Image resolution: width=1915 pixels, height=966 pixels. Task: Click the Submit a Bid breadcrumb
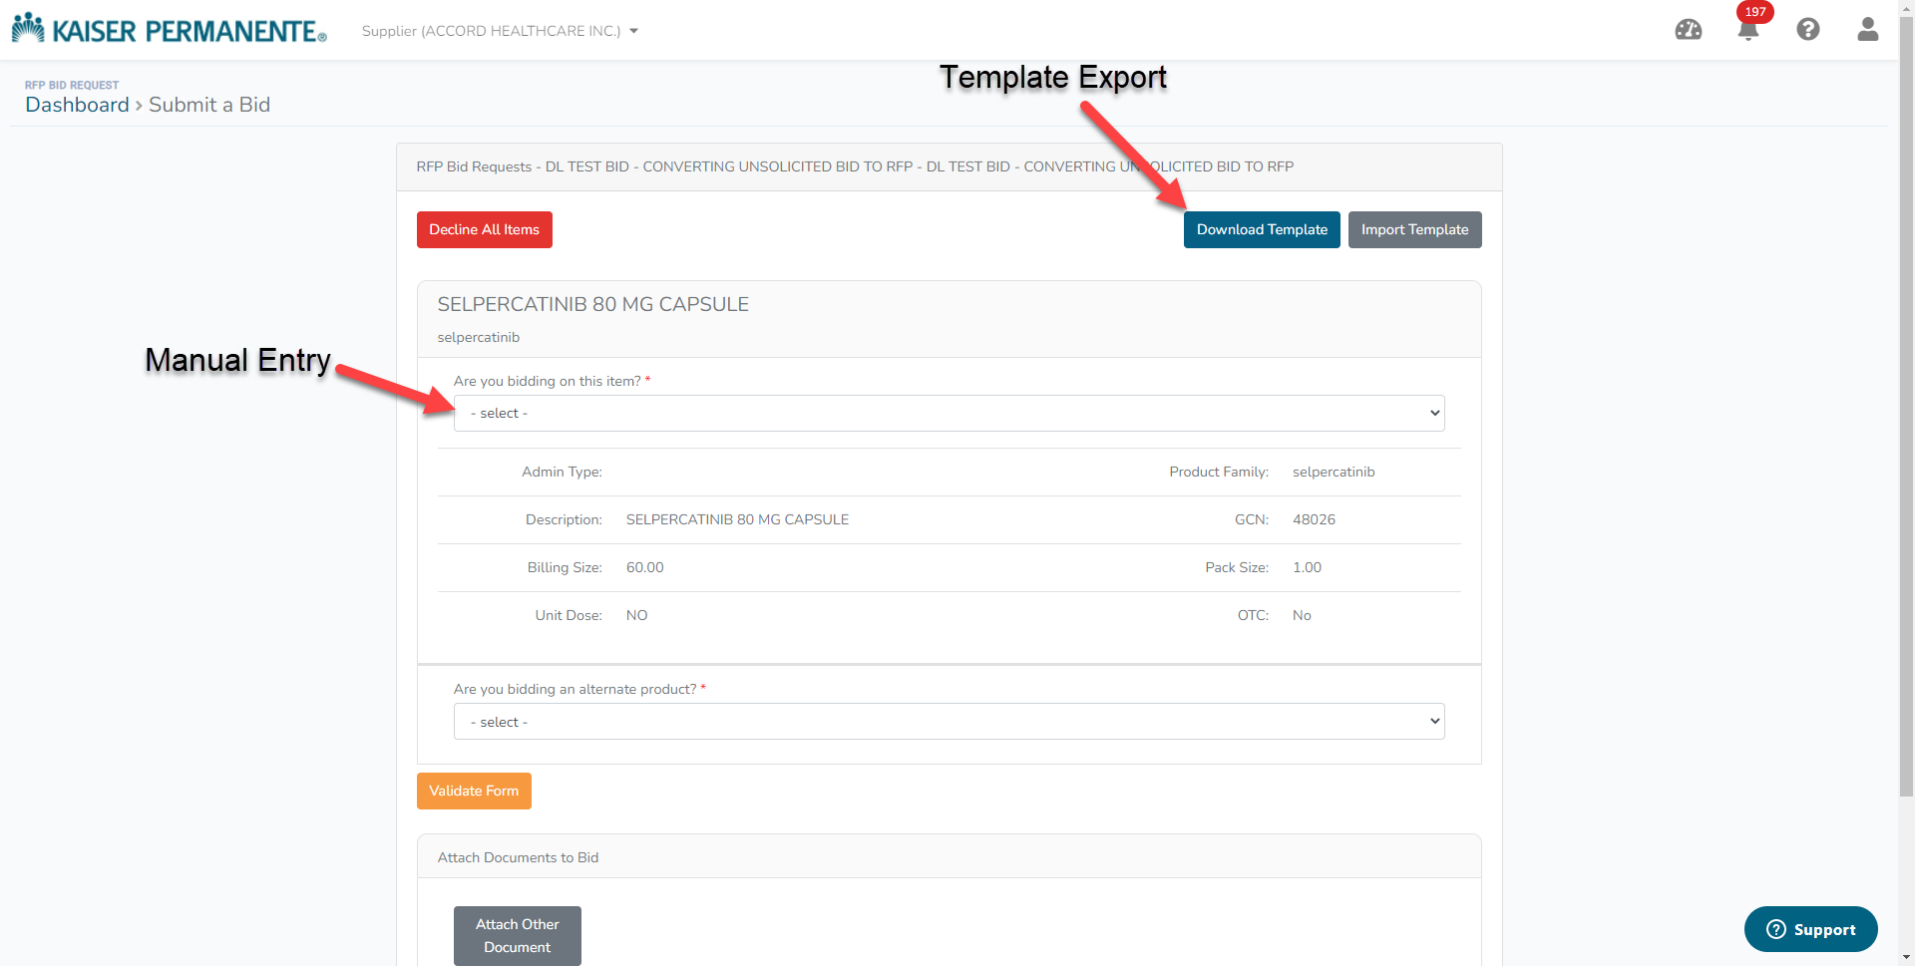coord(209,105)
